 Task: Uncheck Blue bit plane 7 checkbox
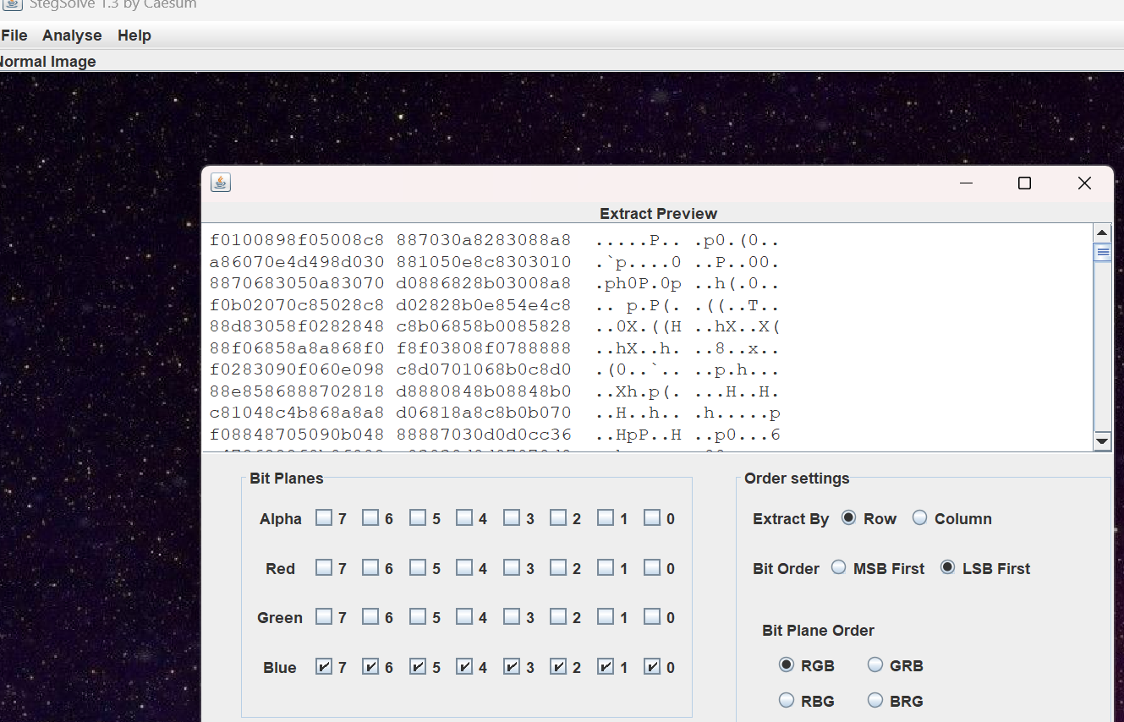[x=324, y=667]
